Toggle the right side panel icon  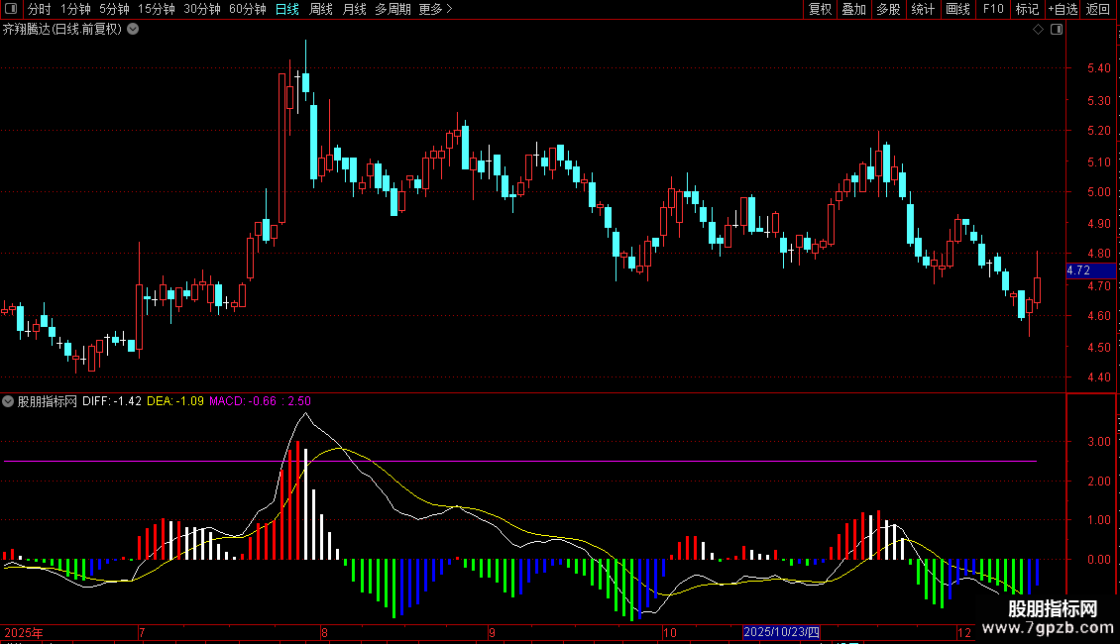click(1057, 30)
